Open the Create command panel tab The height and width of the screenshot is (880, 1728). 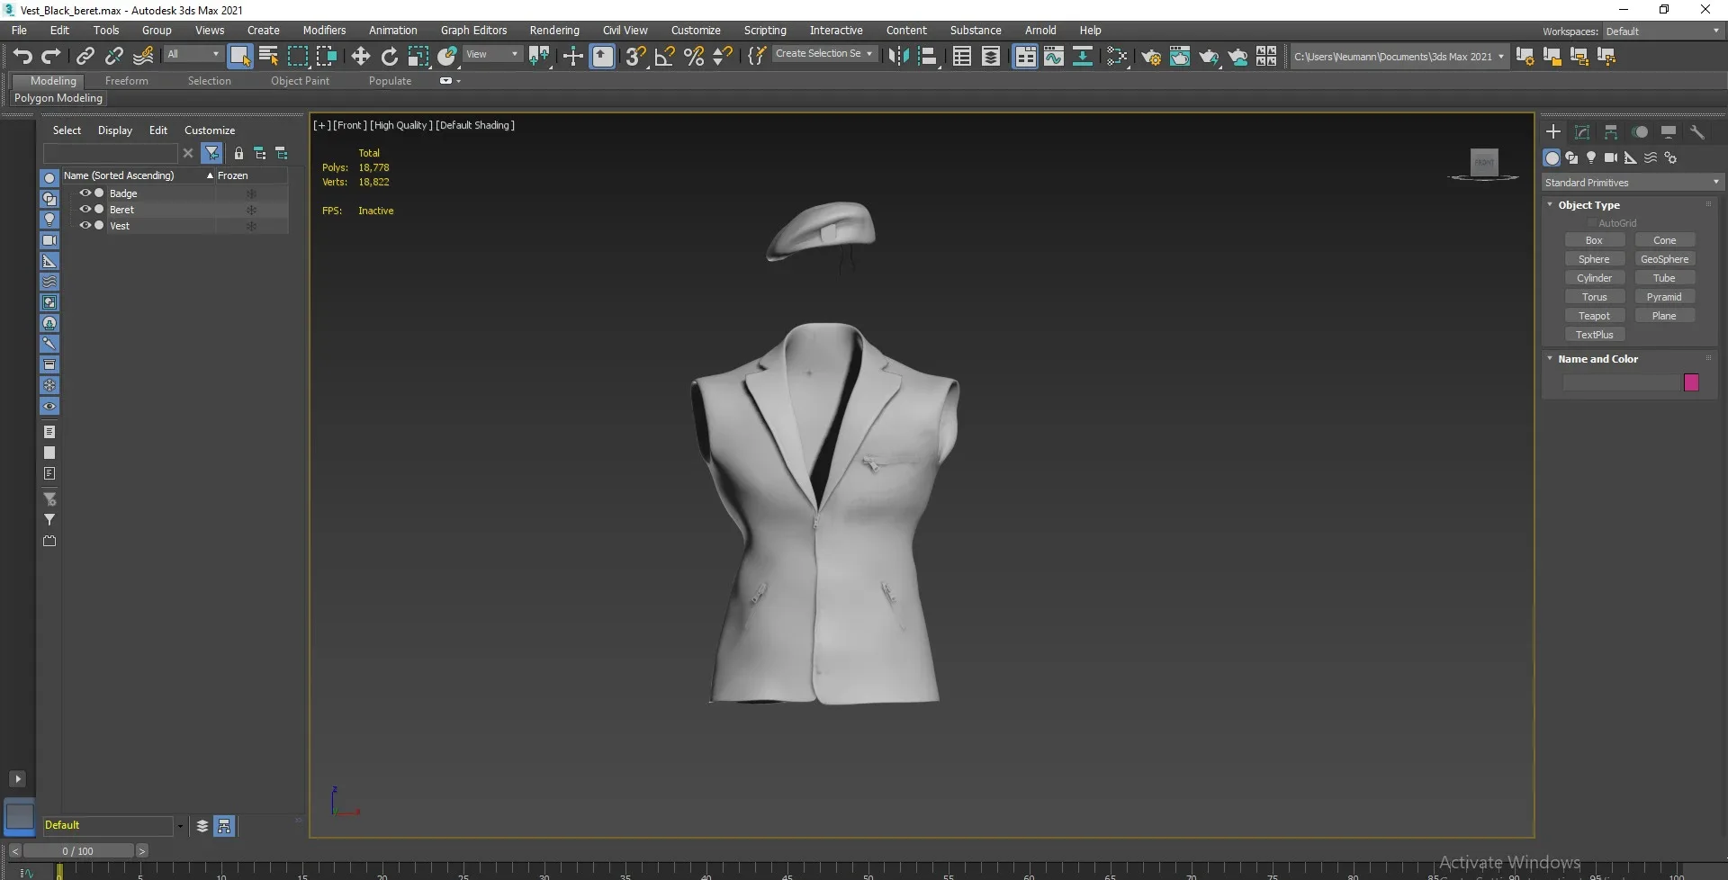tap(1553, 131)
